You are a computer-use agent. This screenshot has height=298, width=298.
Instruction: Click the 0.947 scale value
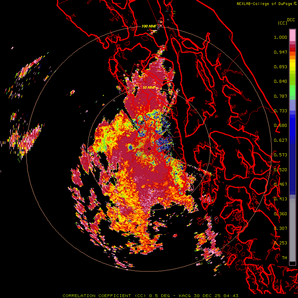pos(280,52)
